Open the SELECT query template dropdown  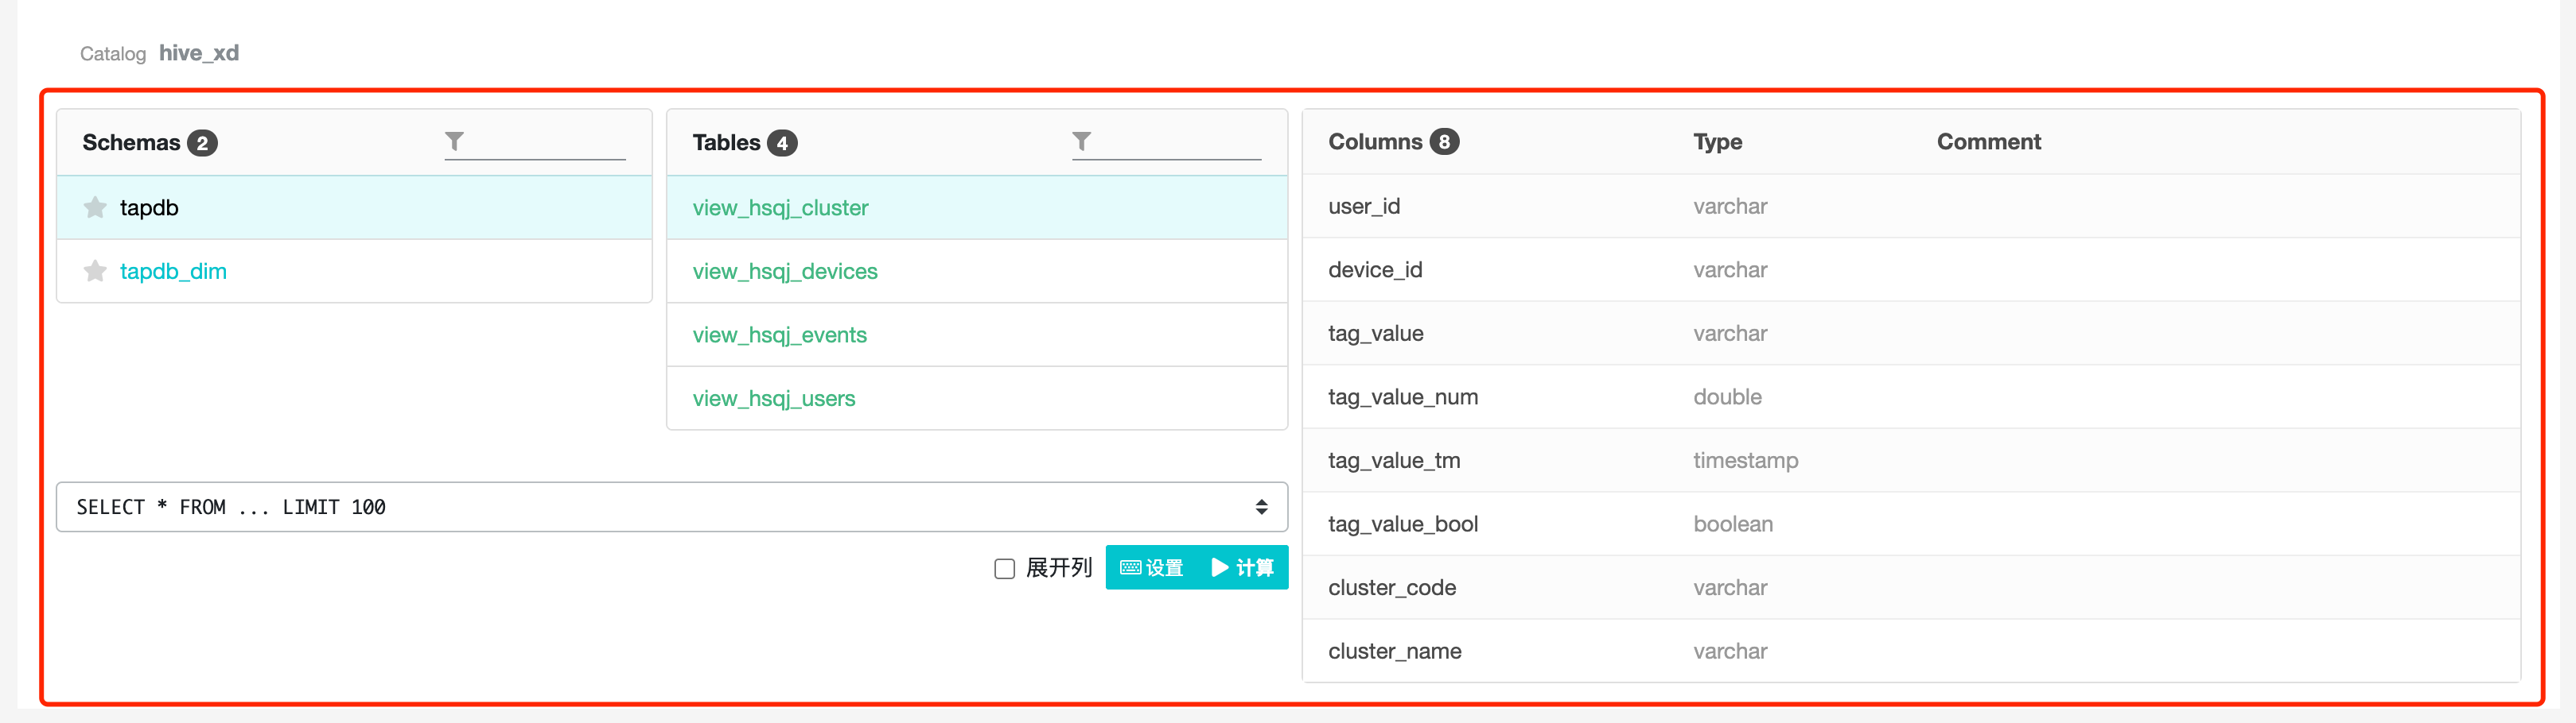[x=671, y=508]
